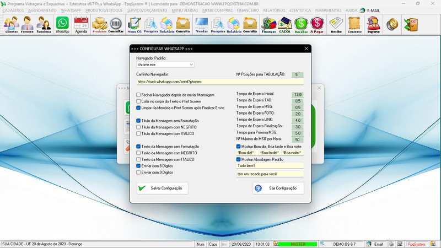Viewport: 441px width, 248px height.
Task: Open the Fornece suppliers icon
Action: [27, 25]
